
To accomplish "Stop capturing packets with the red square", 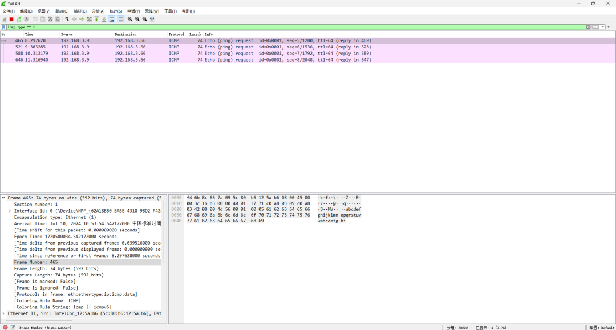I will coord(11,19).
